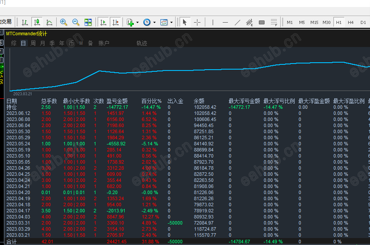Open indicator list dropdown arrow
Image resolution: width=370 pixels, height=245 pixels.
pyautogui.click(x=137, y=22)
